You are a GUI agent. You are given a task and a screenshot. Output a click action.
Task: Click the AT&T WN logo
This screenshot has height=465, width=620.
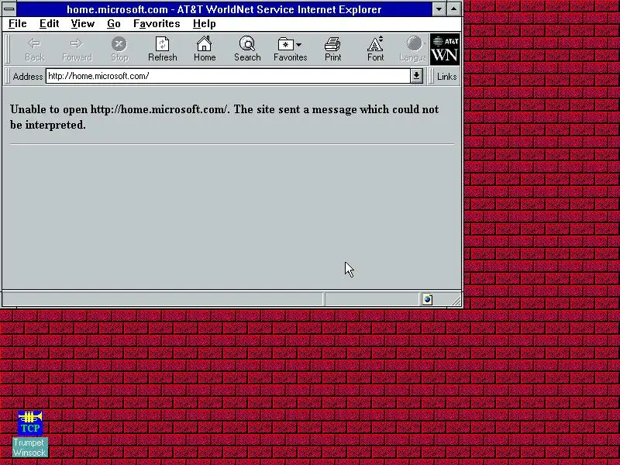(x=445, y=49)
